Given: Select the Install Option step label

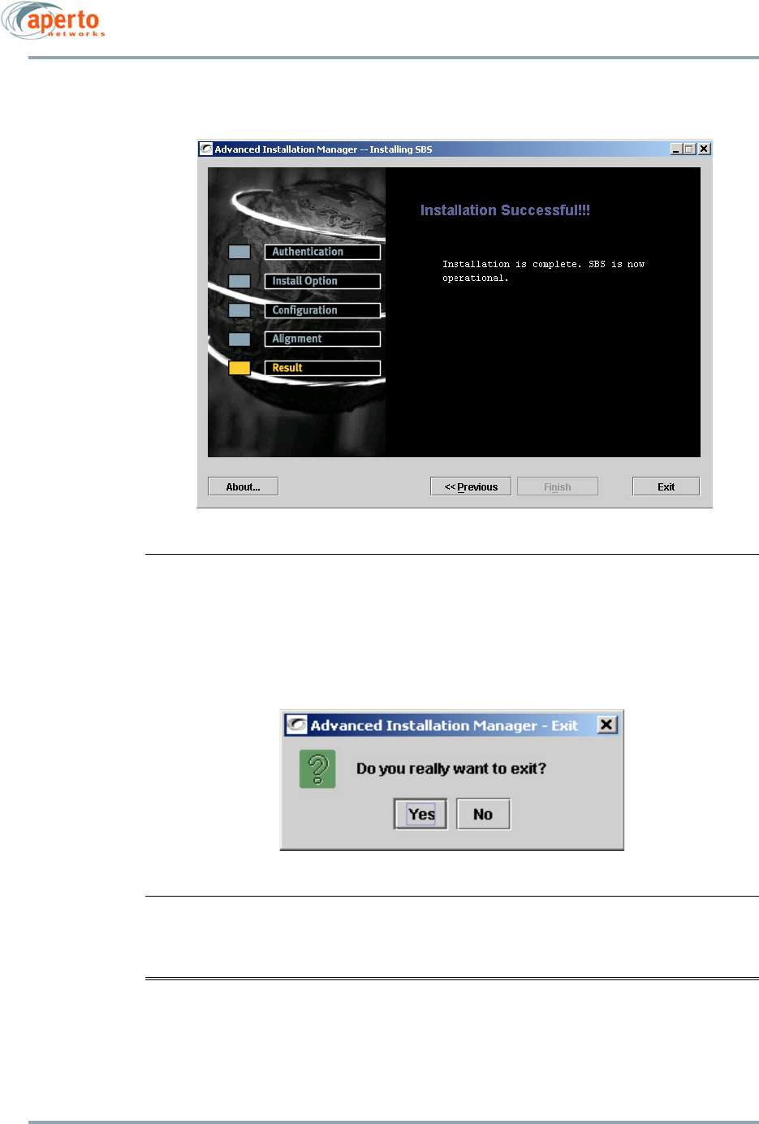Looking at the screenshot, I should pyautogui.click(x=322, y=281).
